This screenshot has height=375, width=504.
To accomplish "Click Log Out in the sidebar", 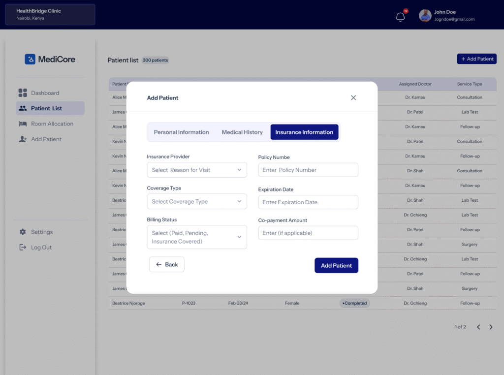I will [41, 248].
